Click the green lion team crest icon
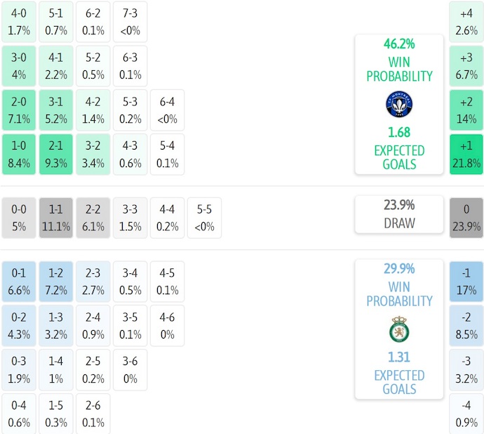484x434 pixels. (x=398, y=329)
